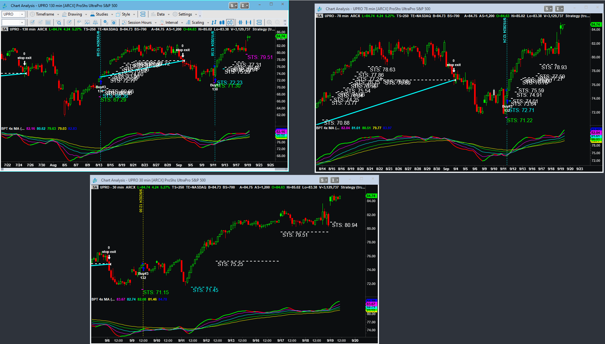Click the zoom in magnifier icon

tap(269, 23)
